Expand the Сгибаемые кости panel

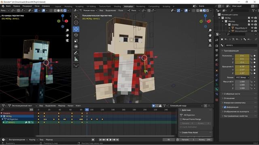232,94
